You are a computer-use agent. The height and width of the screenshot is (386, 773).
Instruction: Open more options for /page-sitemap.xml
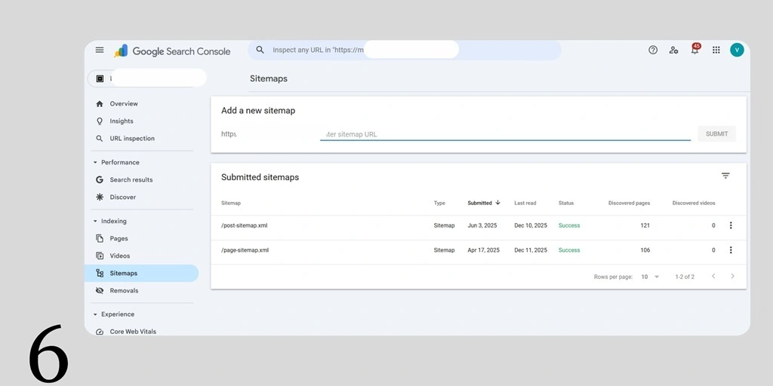(x=730, y=250)
